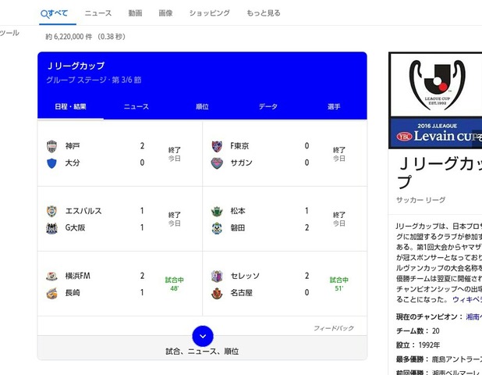The width and height of the screenshot is (482, 375).
Task: Click the フィードバック link
Action: pyautogui.click(x=334, y=328)
